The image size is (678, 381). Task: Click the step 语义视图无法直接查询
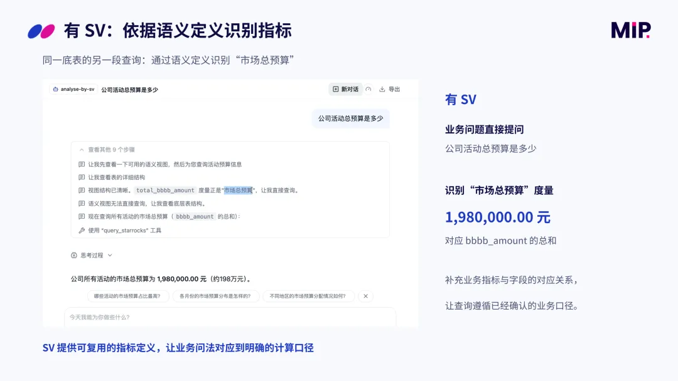[x=147, y=204]
